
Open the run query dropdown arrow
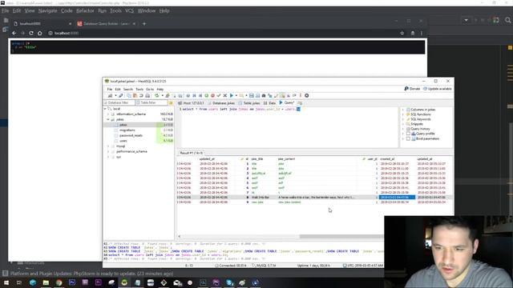(x=236, y=96)
